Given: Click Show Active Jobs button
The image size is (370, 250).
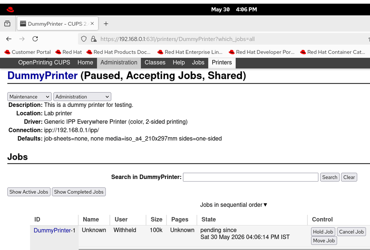Looking at the screenshot, I should pyautogui.click(x=29, y=192).
